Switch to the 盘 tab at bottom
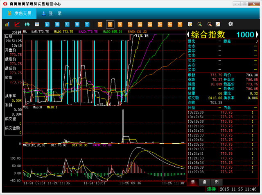262x195 pixels. coord(204,182)
